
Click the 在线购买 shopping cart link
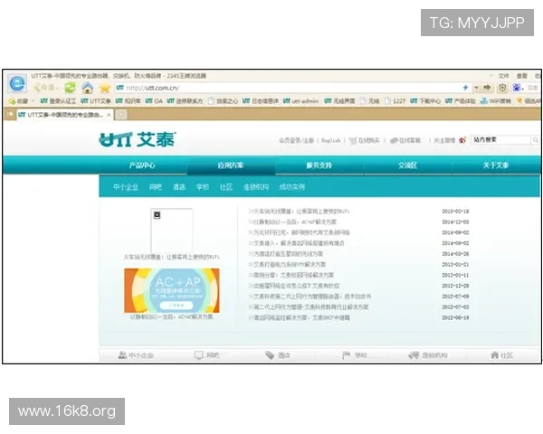pyautogui.click(x=365, y=140)
